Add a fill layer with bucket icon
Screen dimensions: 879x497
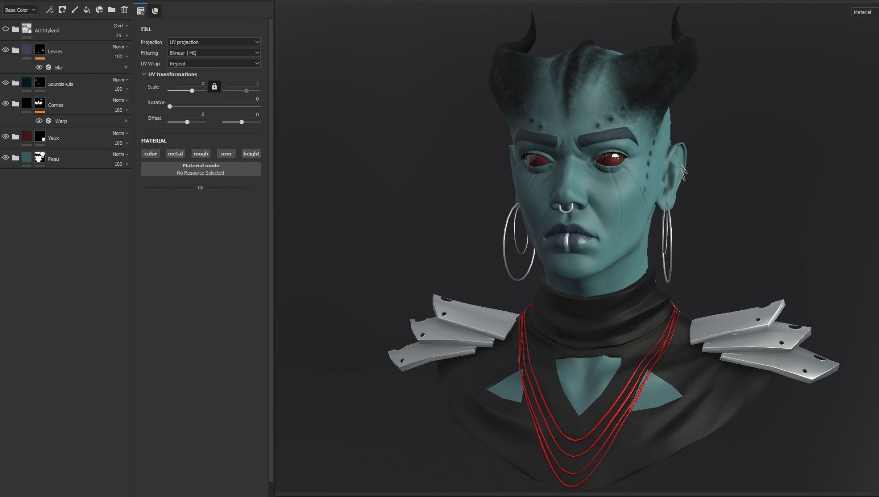[x=87, y=10]
